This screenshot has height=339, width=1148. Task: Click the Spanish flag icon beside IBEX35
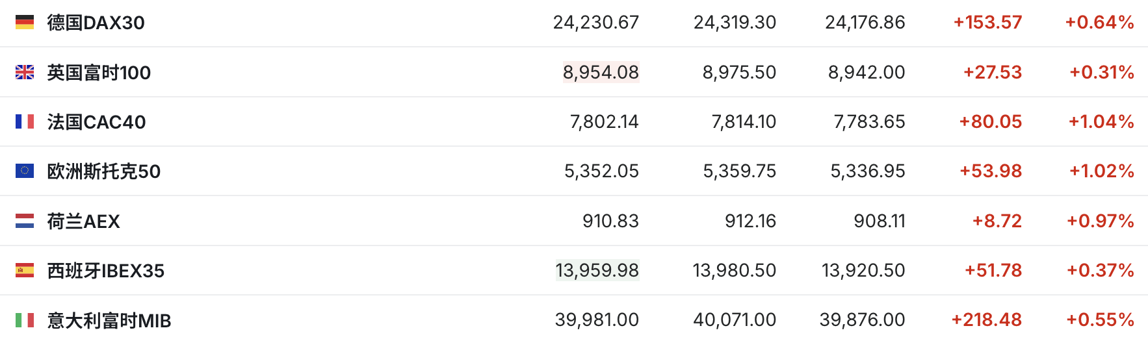25,270
